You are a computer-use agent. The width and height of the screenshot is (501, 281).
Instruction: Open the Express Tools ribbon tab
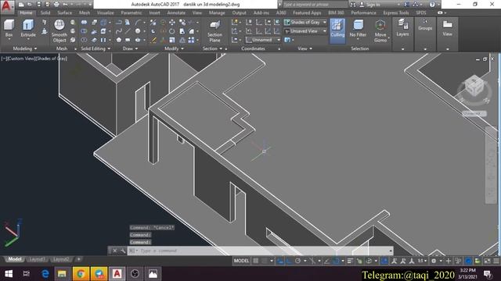point(396,12)
